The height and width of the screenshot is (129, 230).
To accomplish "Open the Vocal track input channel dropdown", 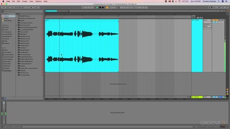I will pyautogui.click(x=207, y=22).
